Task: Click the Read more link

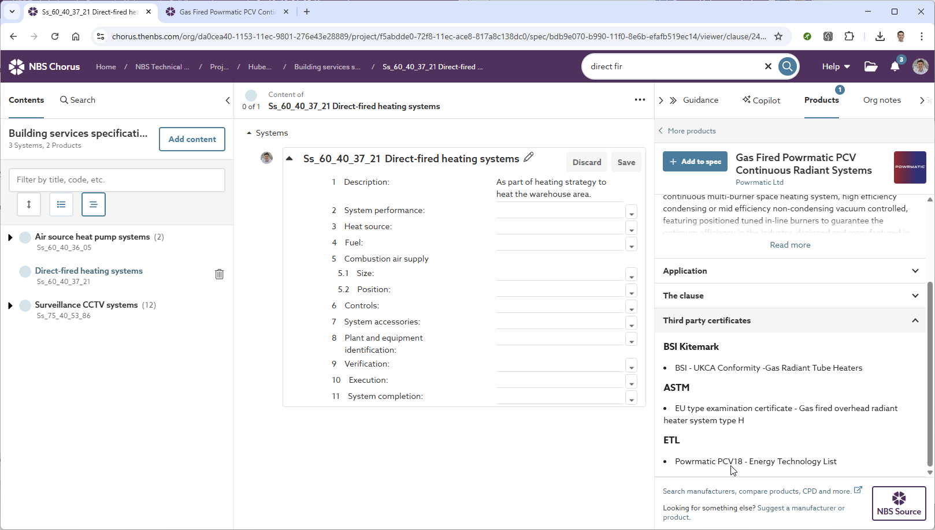Action: point(790,245)
